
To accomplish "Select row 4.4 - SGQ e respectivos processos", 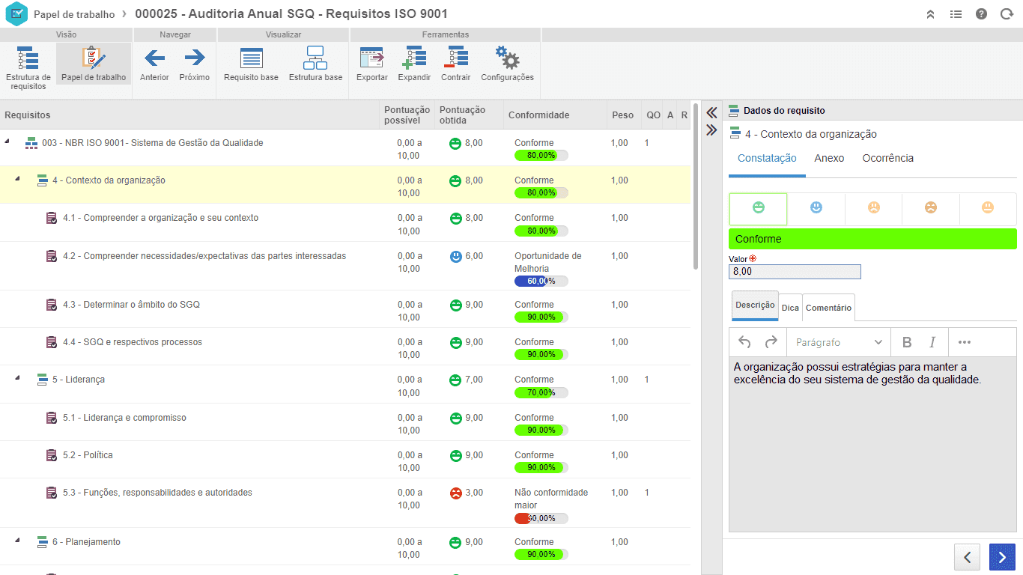I will click(x=344, y=347).
